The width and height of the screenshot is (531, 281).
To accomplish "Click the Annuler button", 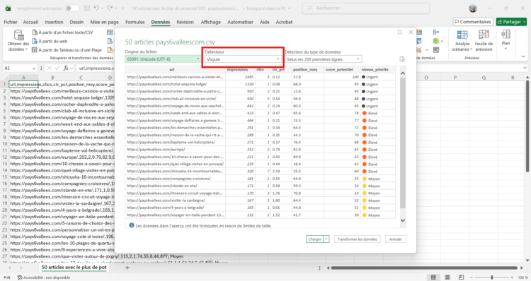I will 396,239.
